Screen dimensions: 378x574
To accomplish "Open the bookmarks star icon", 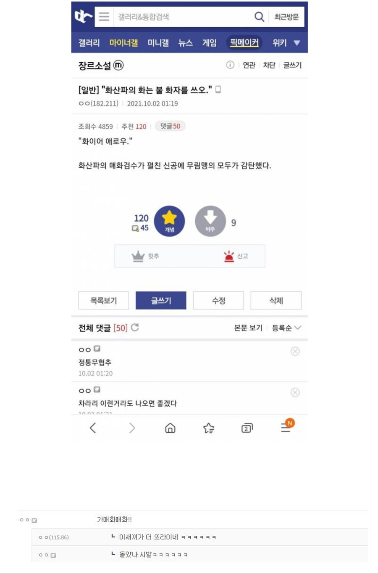I will 208,428.
